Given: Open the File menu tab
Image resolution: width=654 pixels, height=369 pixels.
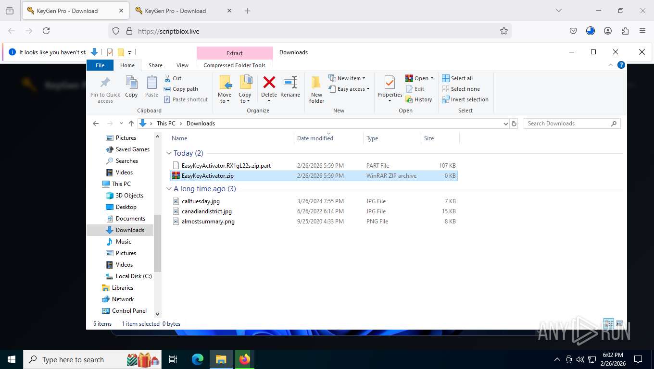Looking at the screenshot, I should pyautogui.click(x=100, y=65).
